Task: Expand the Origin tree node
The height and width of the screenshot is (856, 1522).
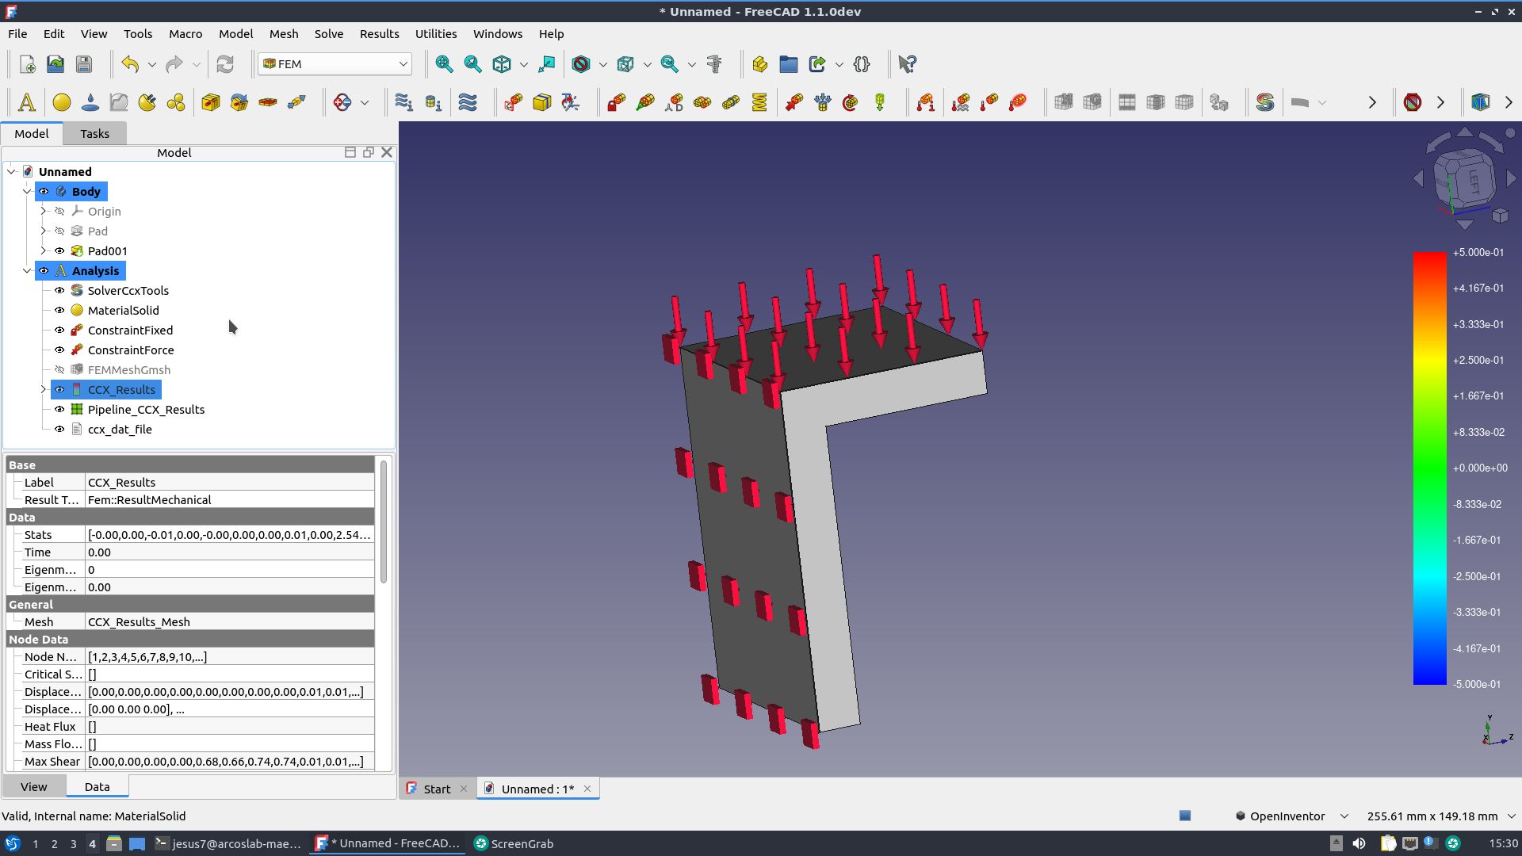Action: click(x=43, y=212)
